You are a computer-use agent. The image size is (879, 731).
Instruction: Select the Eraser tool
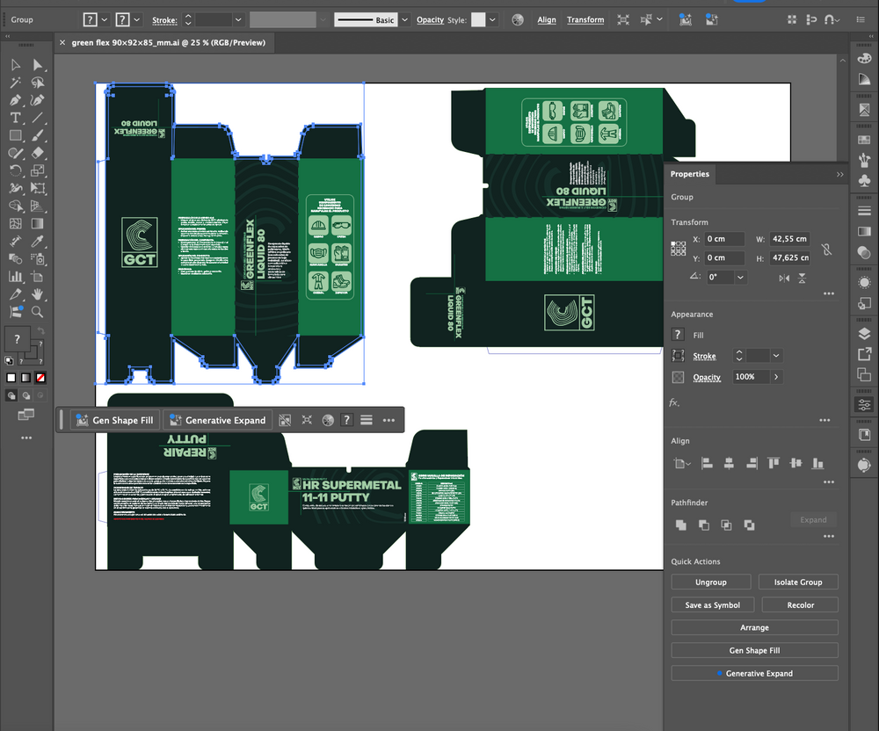tap(38, 152)
